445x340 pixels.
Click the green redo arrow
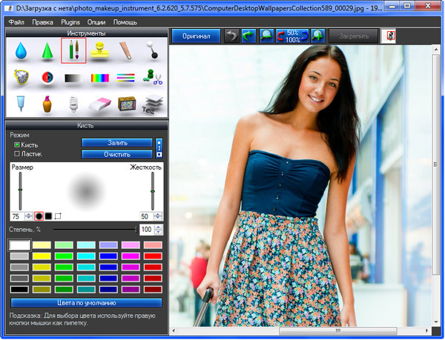pyautogui.click(x=247, y=36)
